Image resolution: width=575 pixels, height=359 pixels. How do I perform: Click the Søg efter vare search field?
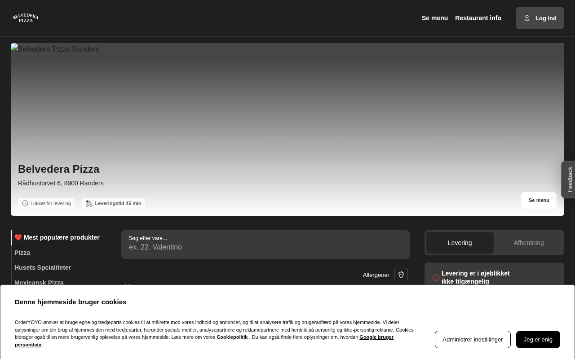click(265, 245)
